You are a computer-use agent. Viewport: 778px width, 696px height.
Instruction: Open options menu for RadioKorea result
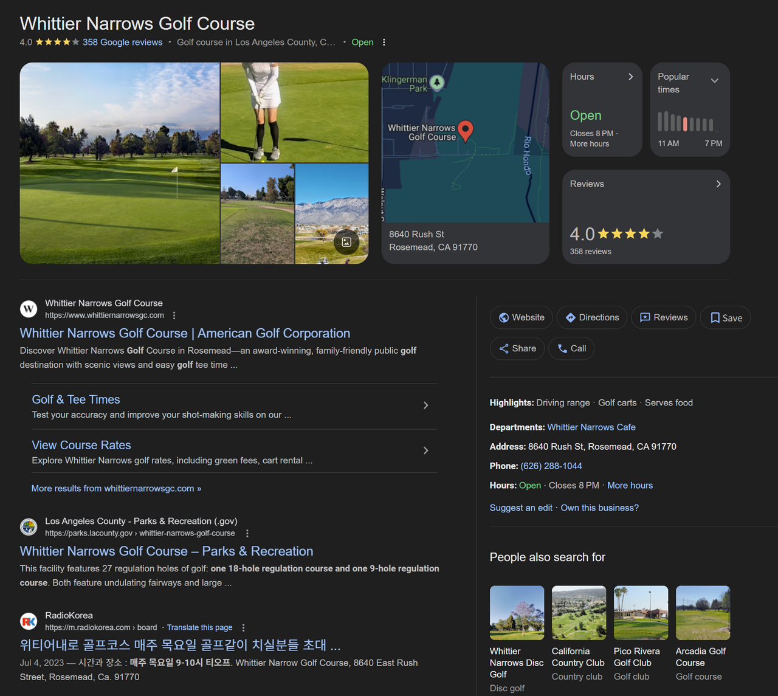[243, 627]
